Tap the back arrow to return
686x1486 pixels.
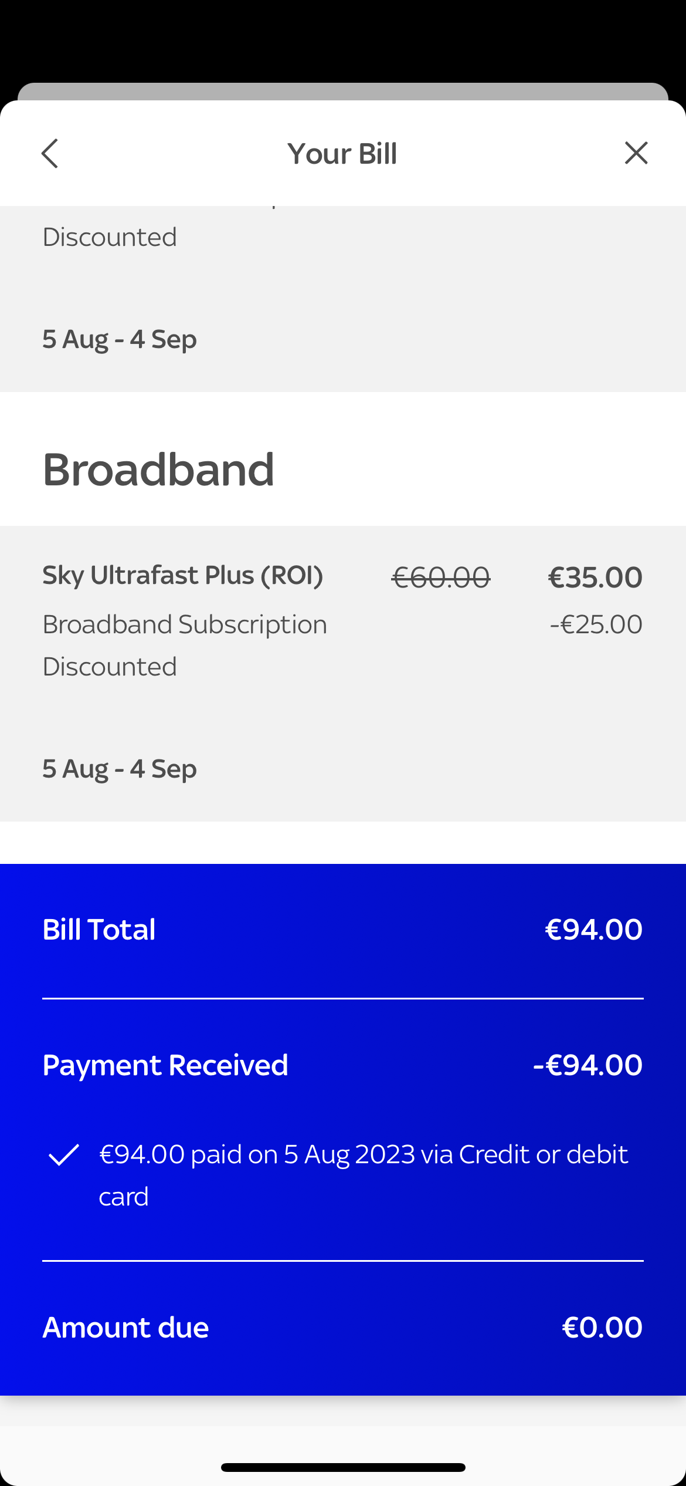click(50, 153)
